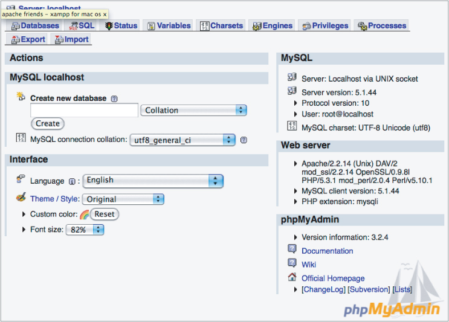This screenshot has width=449, height=322.
Task: Open the utf8_general_ci connection collation dropdown
Action: pyautogui.click(x=183, y=140)
